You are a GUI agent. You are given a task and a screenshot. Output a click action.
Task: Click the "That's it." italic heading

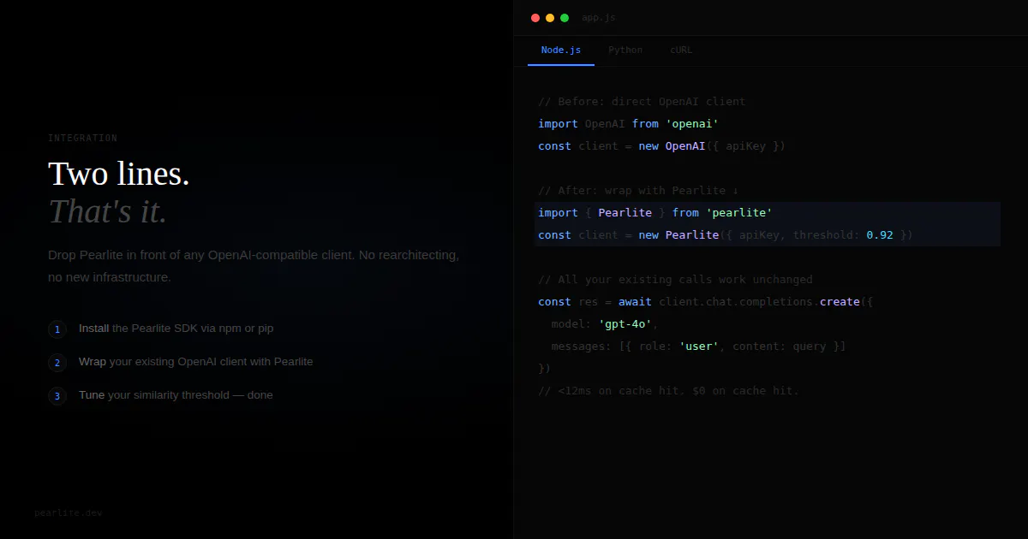click(108, 211)
